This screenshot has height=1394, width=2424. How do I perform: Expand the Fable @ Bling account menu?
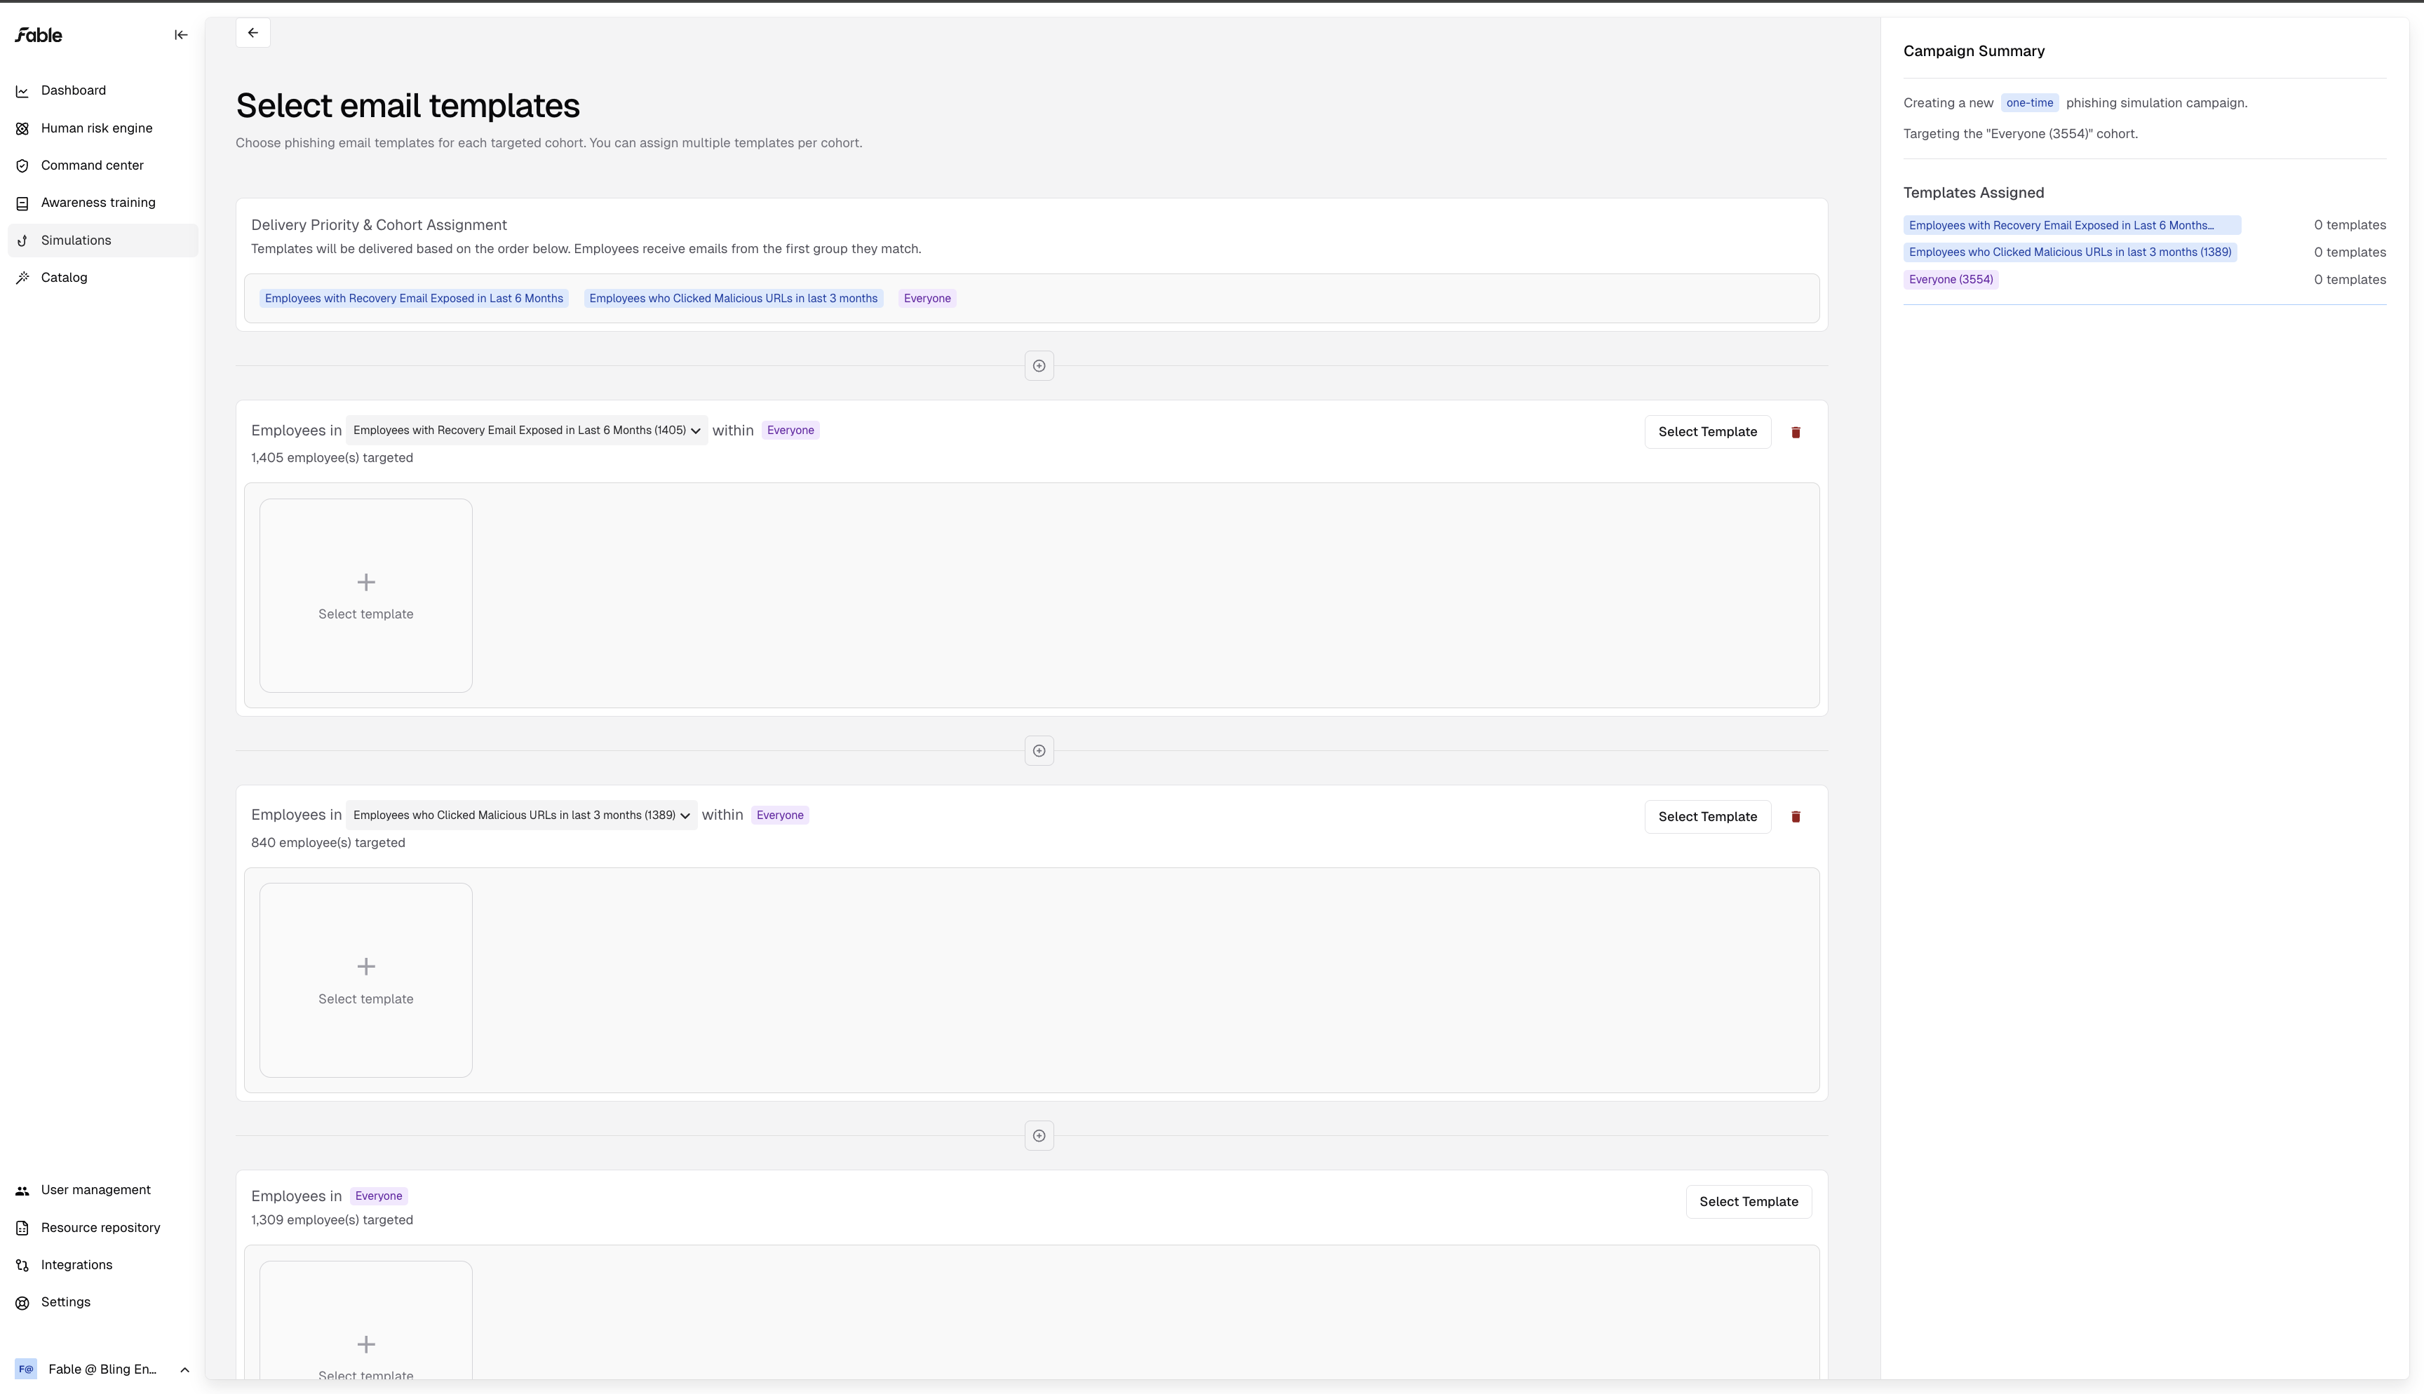184,1370
